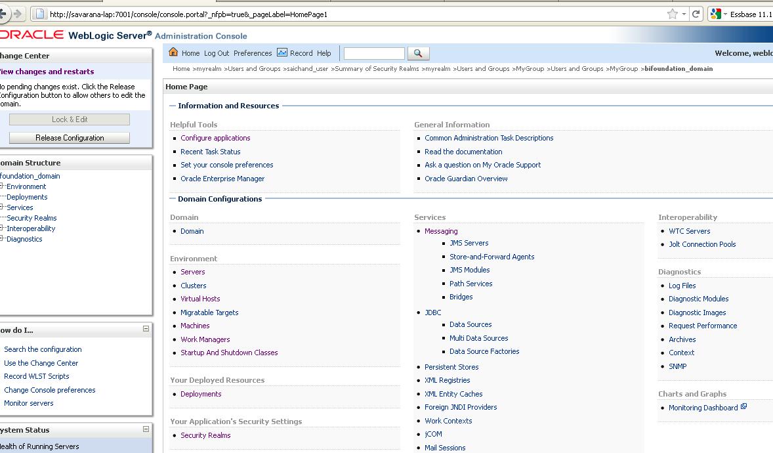Open Foreign JNDI Providers link
The height and width of the screenshot is (453, 773).
461,407
